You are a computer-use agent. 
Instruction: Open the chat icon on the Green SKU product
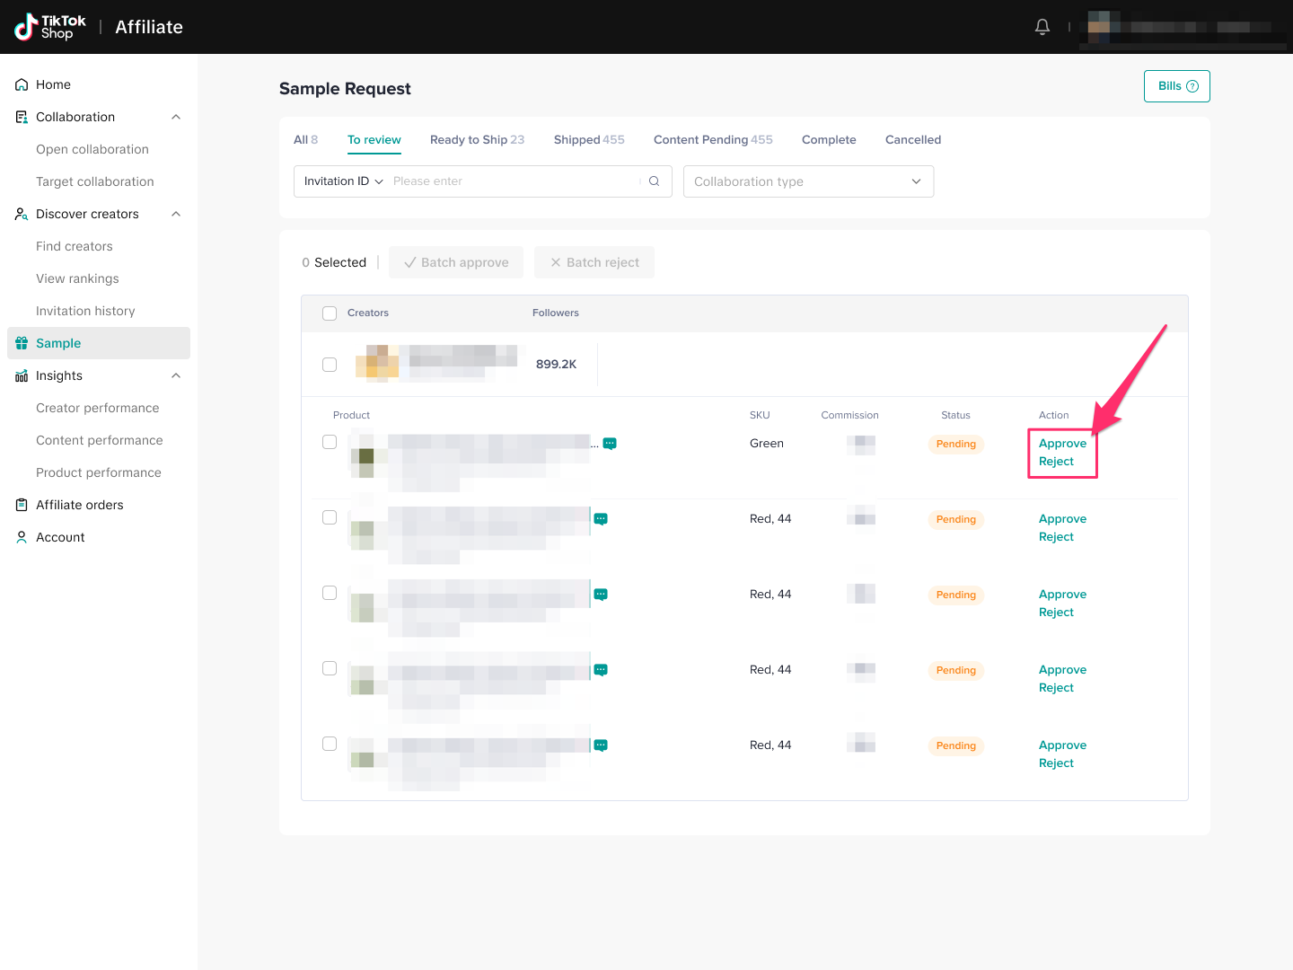pyautogui.click(x=610, y=444)
